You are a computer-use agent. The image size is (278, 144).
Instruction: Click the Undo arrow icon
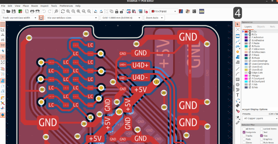point(44,11)
